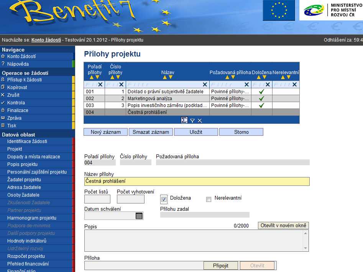This screenshot has height=272, width=363.
Task: Click the Připojit attachment button
Action: click(x=221, y=265)
